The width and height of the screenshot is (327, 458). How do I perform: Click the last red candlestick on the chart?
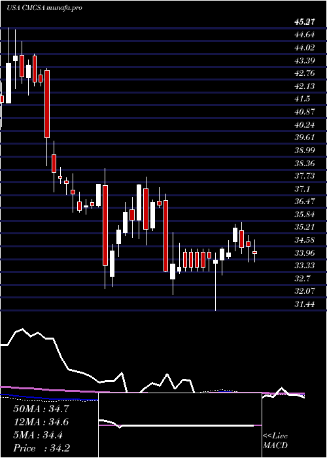click(x=255, y=253)
